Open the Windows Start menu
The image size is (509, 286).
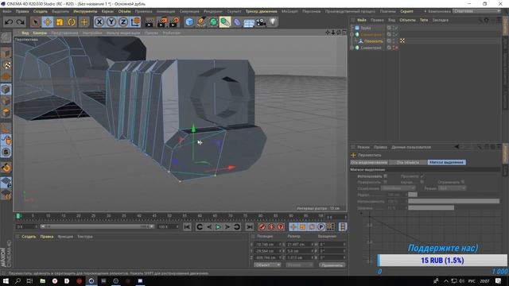pyautogui.click(x=6, y=280)
